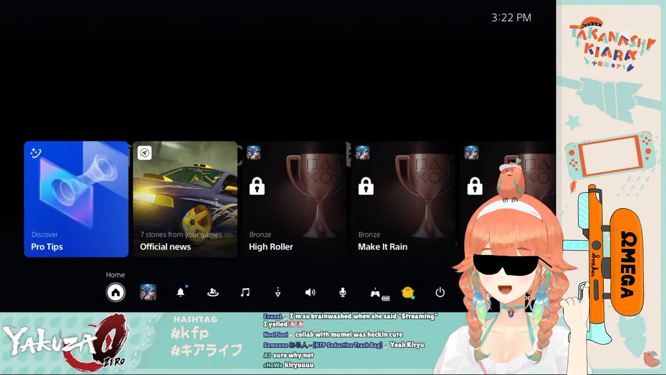This screenshot has width=666, height=375.
Task: Open the Music note icon
Action: (245, 292)
